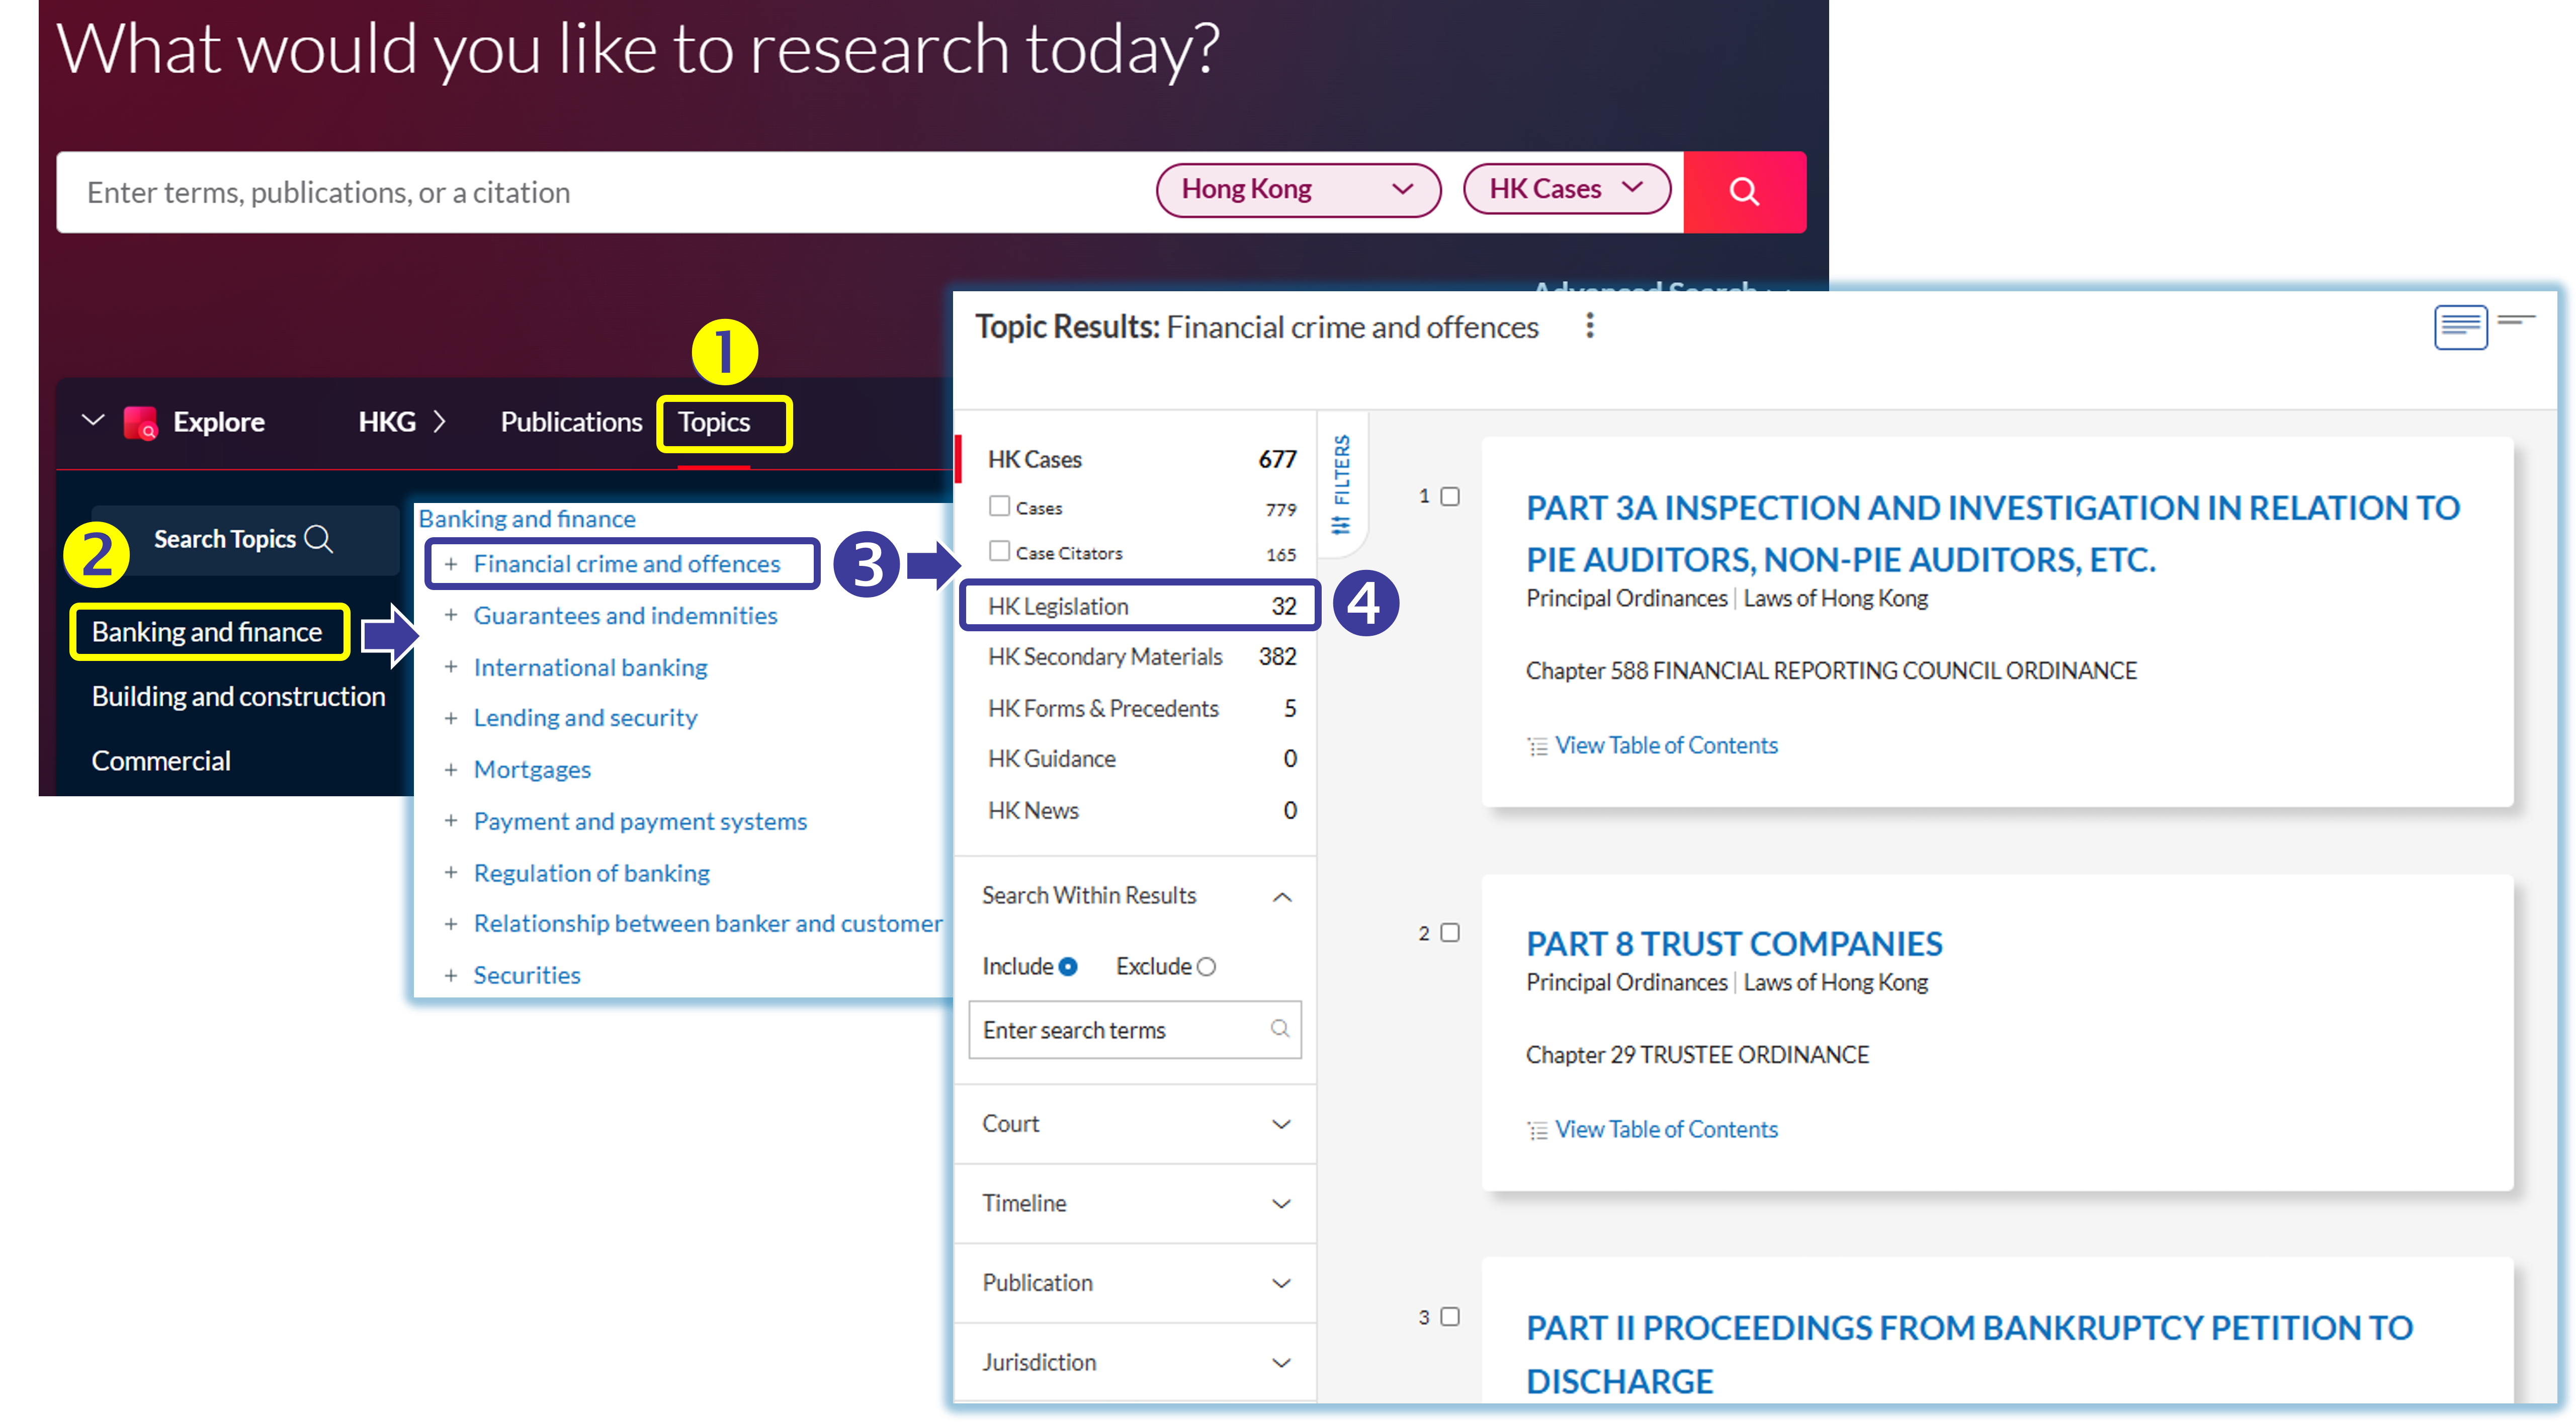Click the Explore logo icon

click(x=140, y=423)
